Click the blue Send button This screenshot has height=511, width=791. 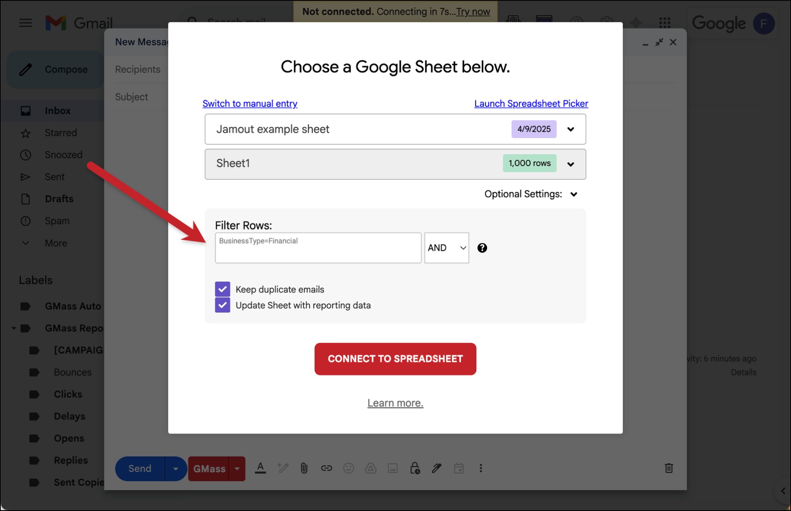[x=140, y=469]
